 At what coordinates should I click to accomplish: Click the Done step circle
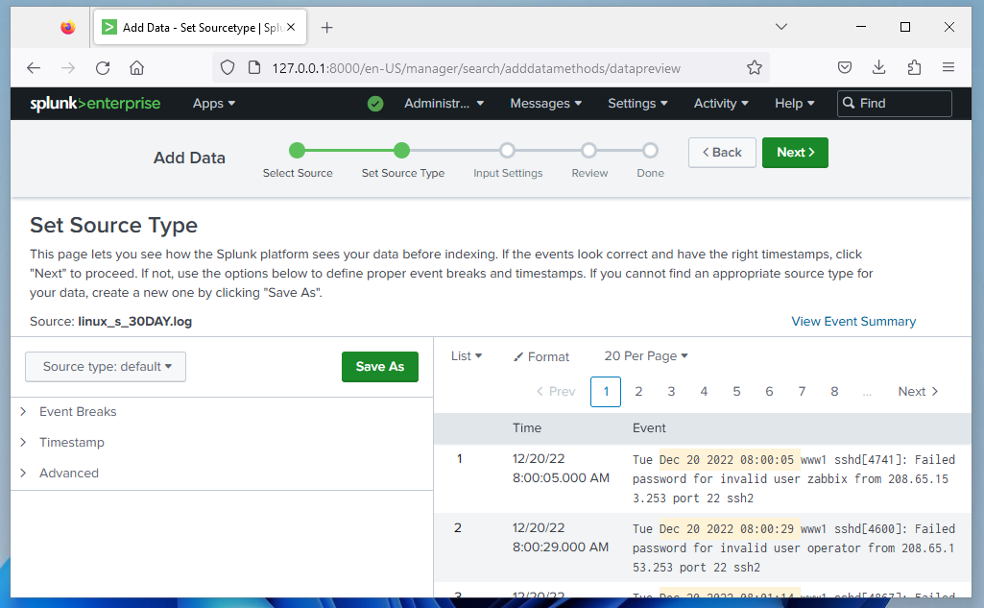650,151
